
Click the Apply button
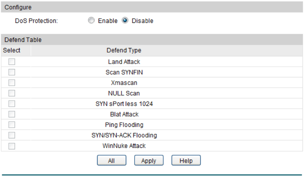pos(148,160)
